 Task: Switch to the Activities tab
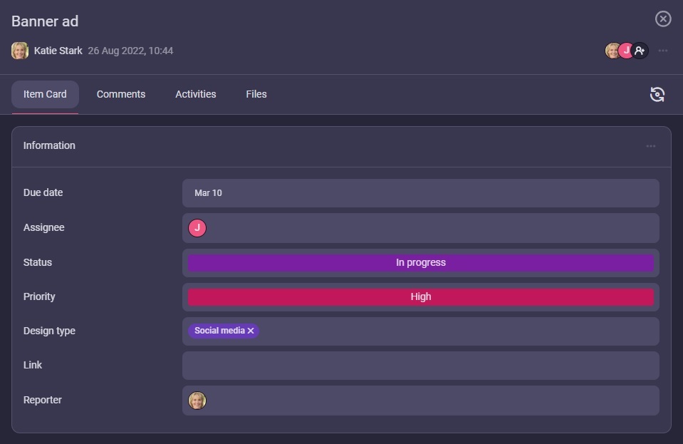pyautogui.click(x=196, y=94)
